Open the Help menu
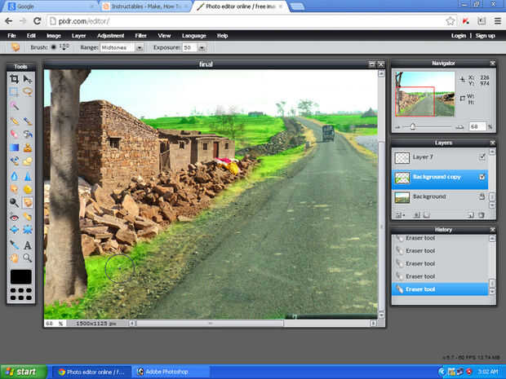This screenshot has width=506, height=379. tap(222, 36)
